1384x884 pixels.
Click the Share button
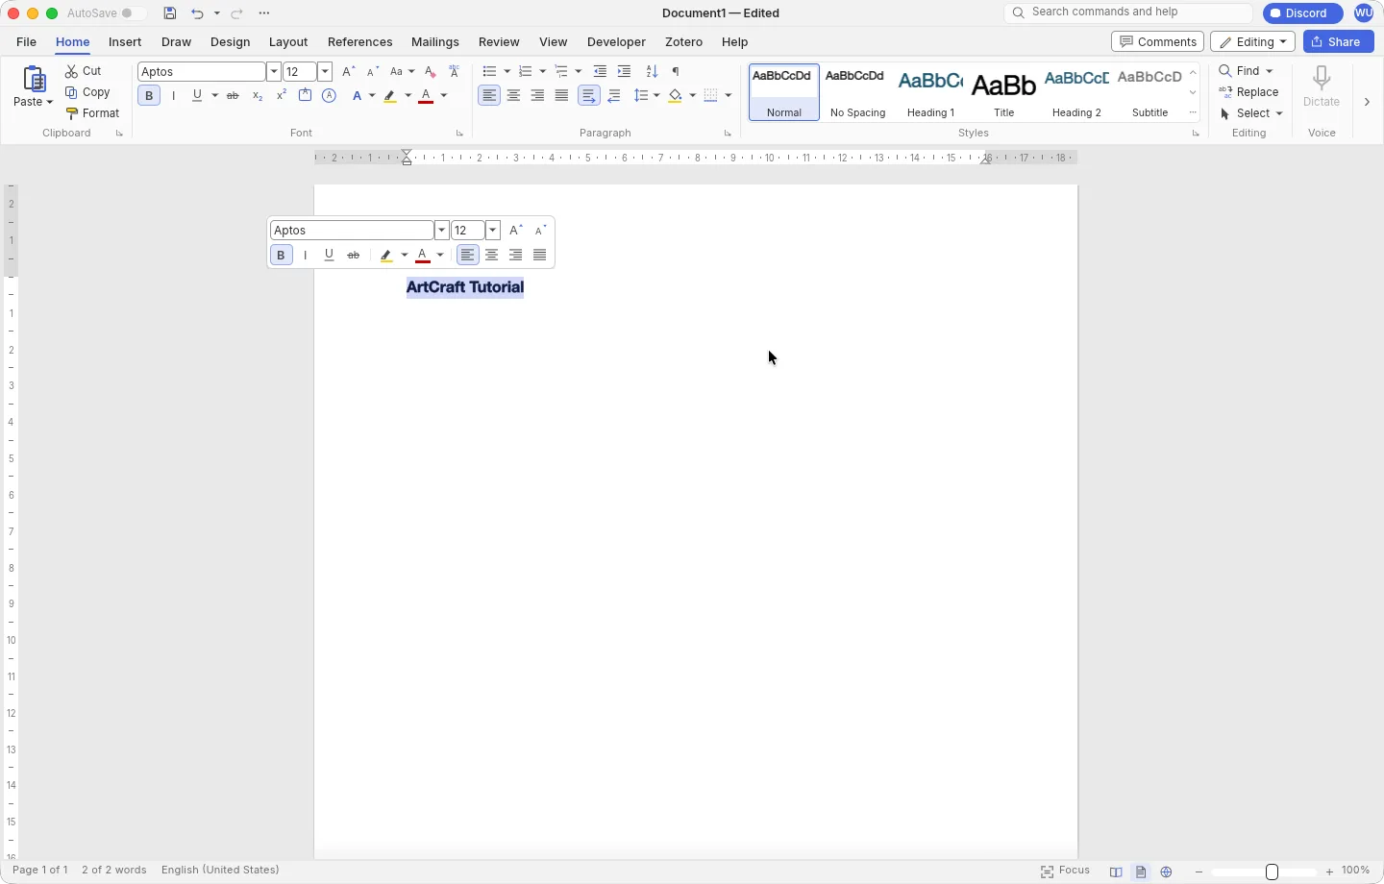(1339, 41)
